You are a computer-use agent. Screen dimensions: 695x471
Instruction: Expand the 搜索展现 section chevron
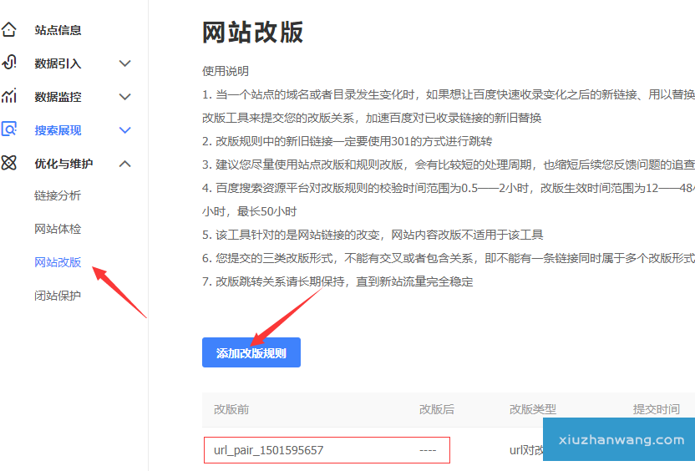coord(125,130)
